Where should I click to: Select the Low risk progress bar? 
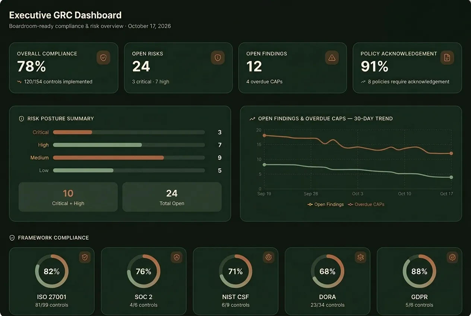pos(129,170)
